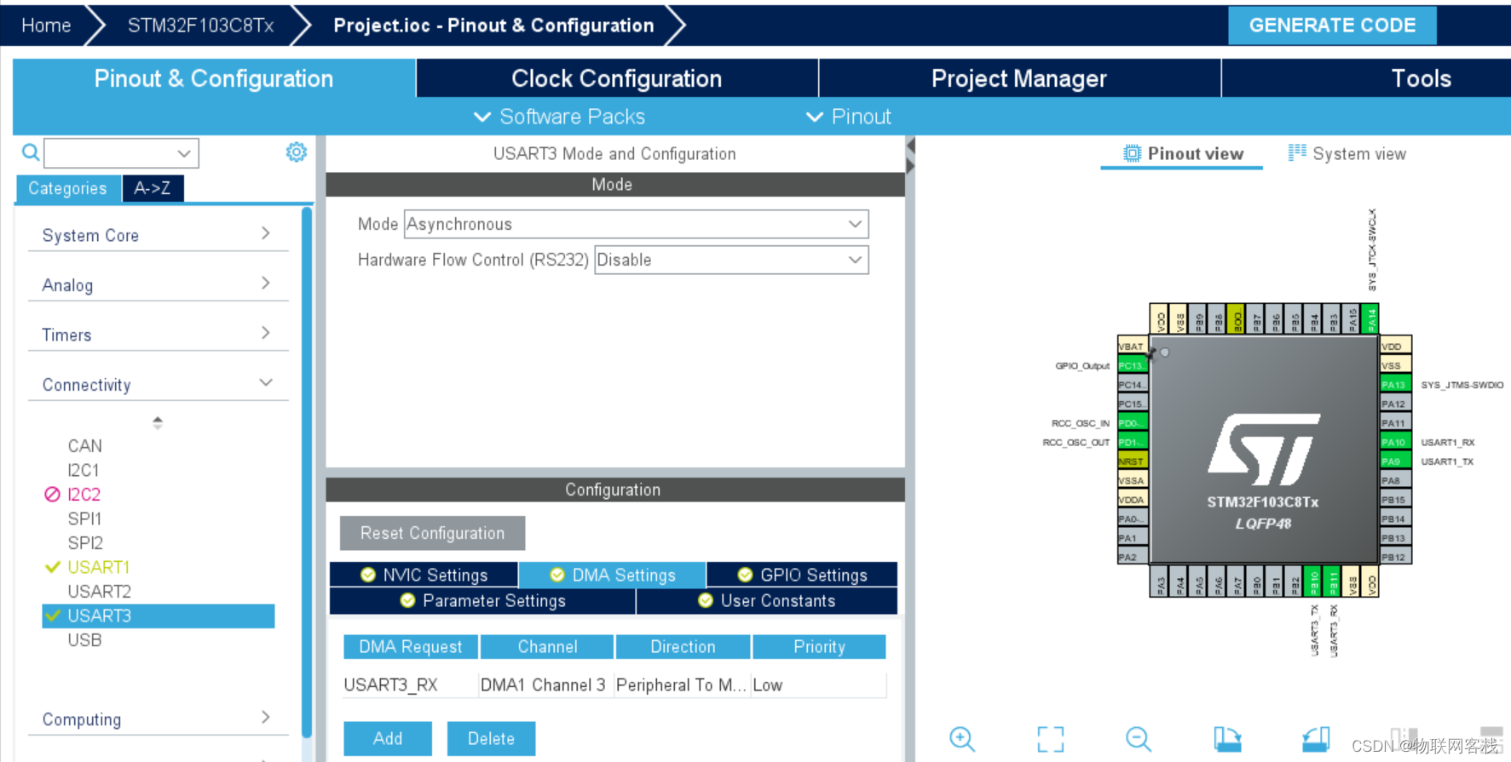Click the PA12 pin on chip

pos(1395,404)
